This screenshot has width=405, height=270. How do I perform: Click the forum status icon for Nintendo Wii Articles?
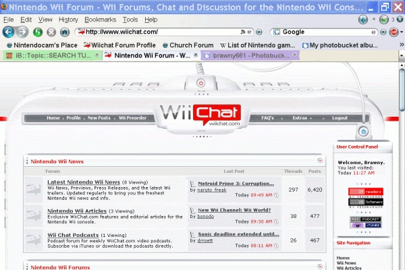tap(34, 216)
